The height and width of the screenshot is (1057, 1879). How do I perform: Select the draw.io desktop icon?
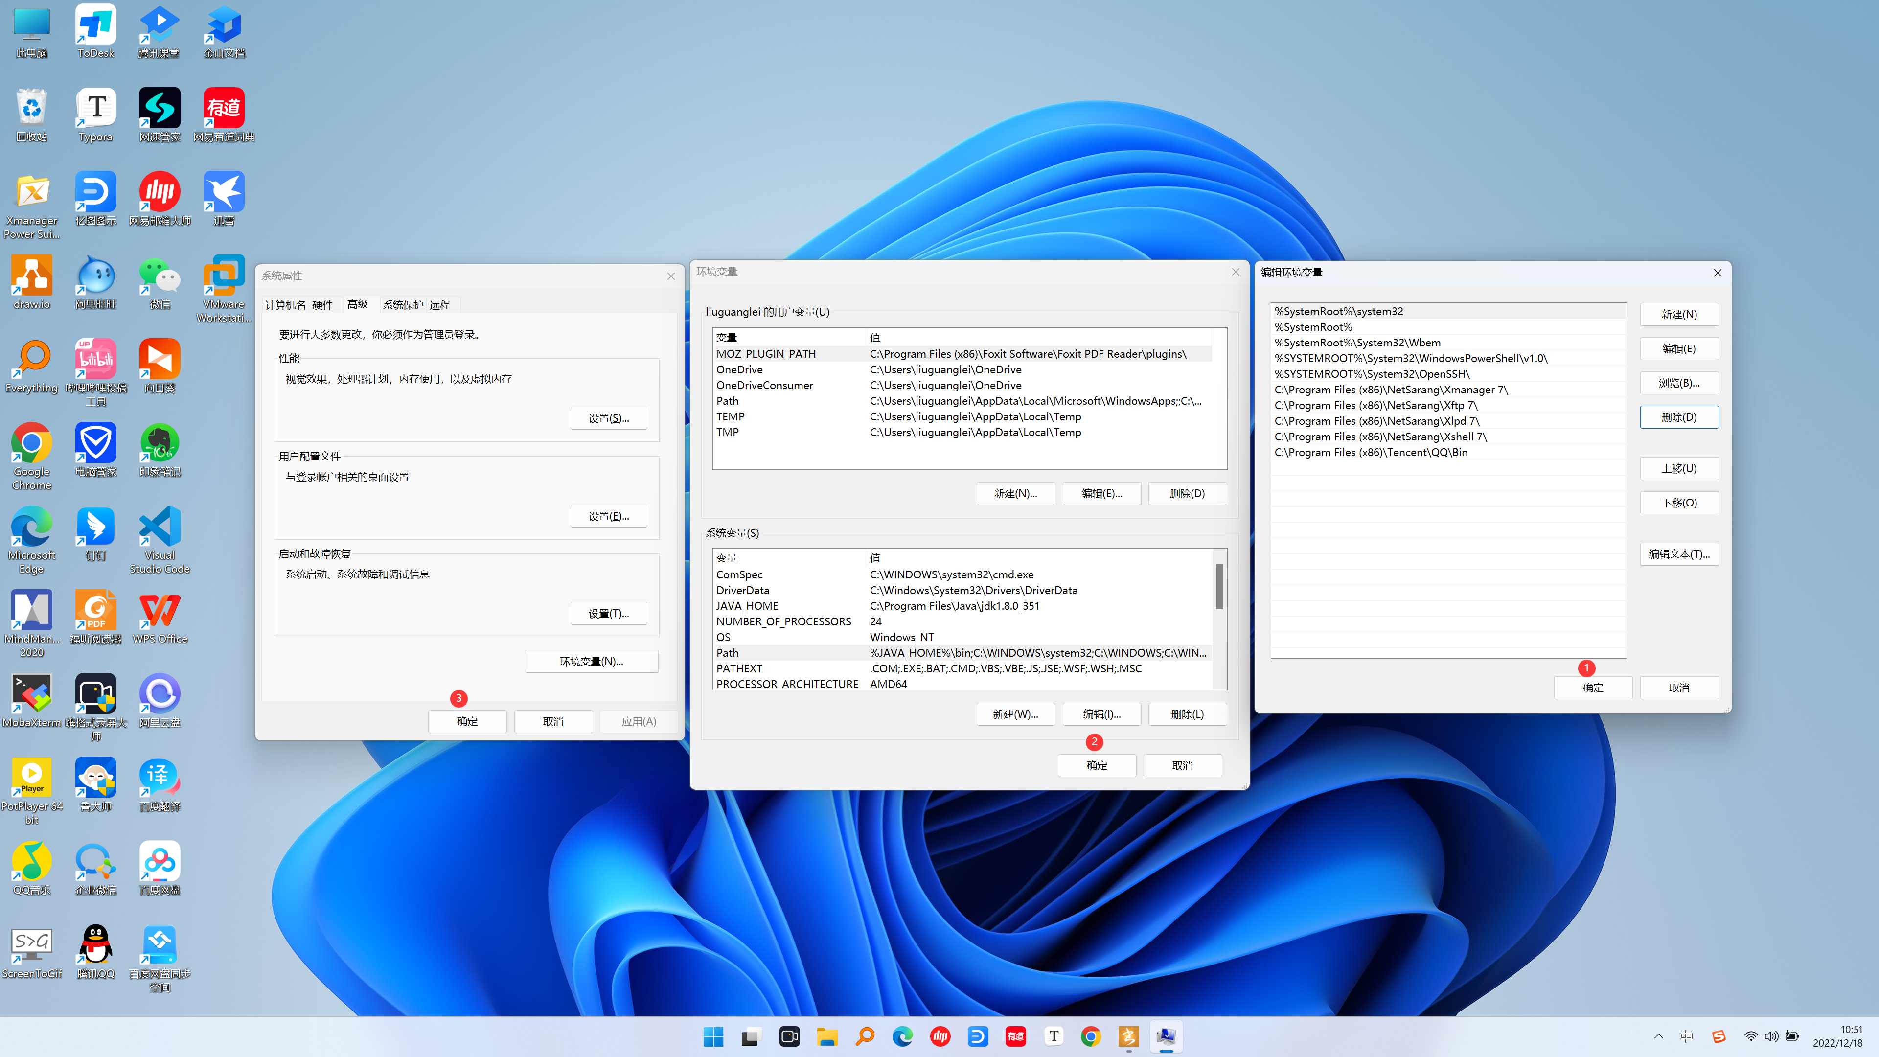pos(31,283)
